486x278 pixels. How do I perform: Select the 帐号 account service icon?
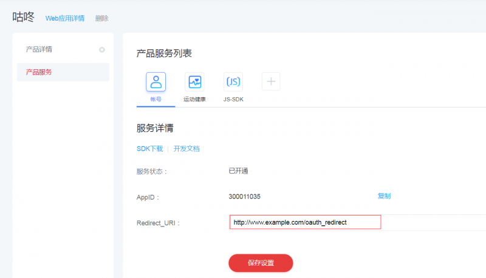(156, 82)
